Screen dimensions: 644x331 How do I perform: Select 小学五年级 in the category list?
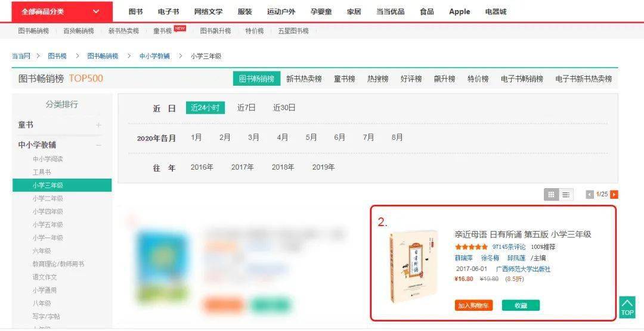[48, 225]
